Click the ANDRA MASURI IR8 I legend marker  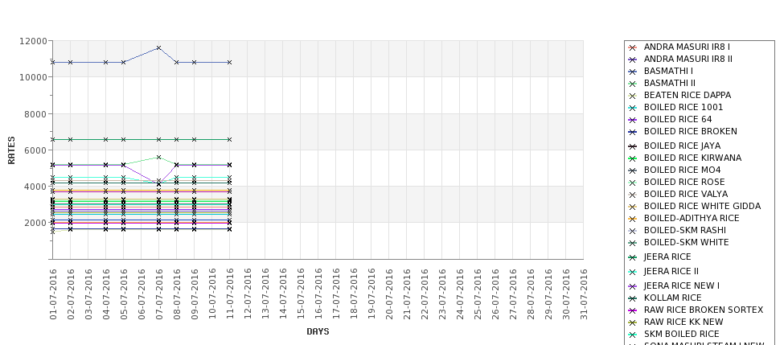633,47
